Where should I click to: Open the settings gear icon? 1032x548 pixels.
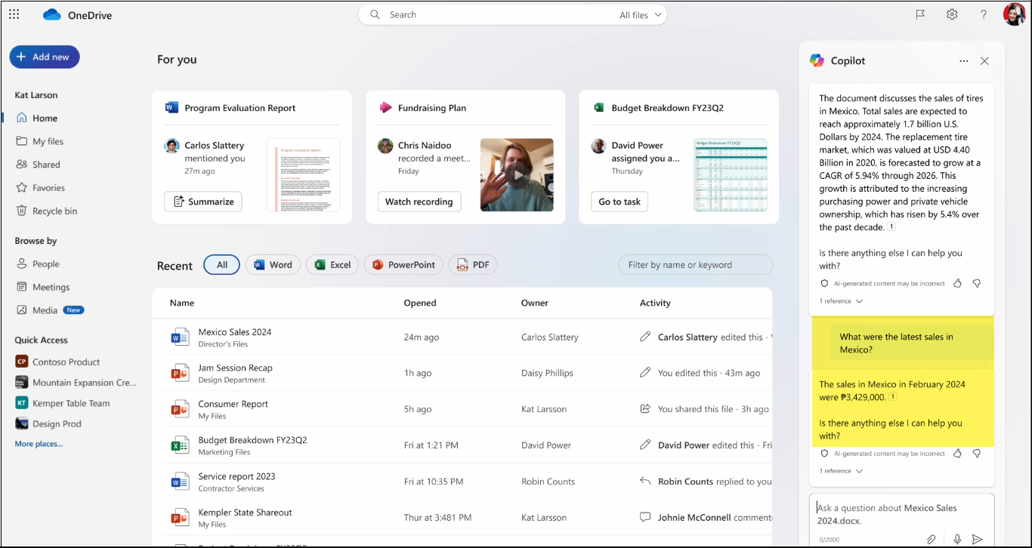[x=952, y=14]
